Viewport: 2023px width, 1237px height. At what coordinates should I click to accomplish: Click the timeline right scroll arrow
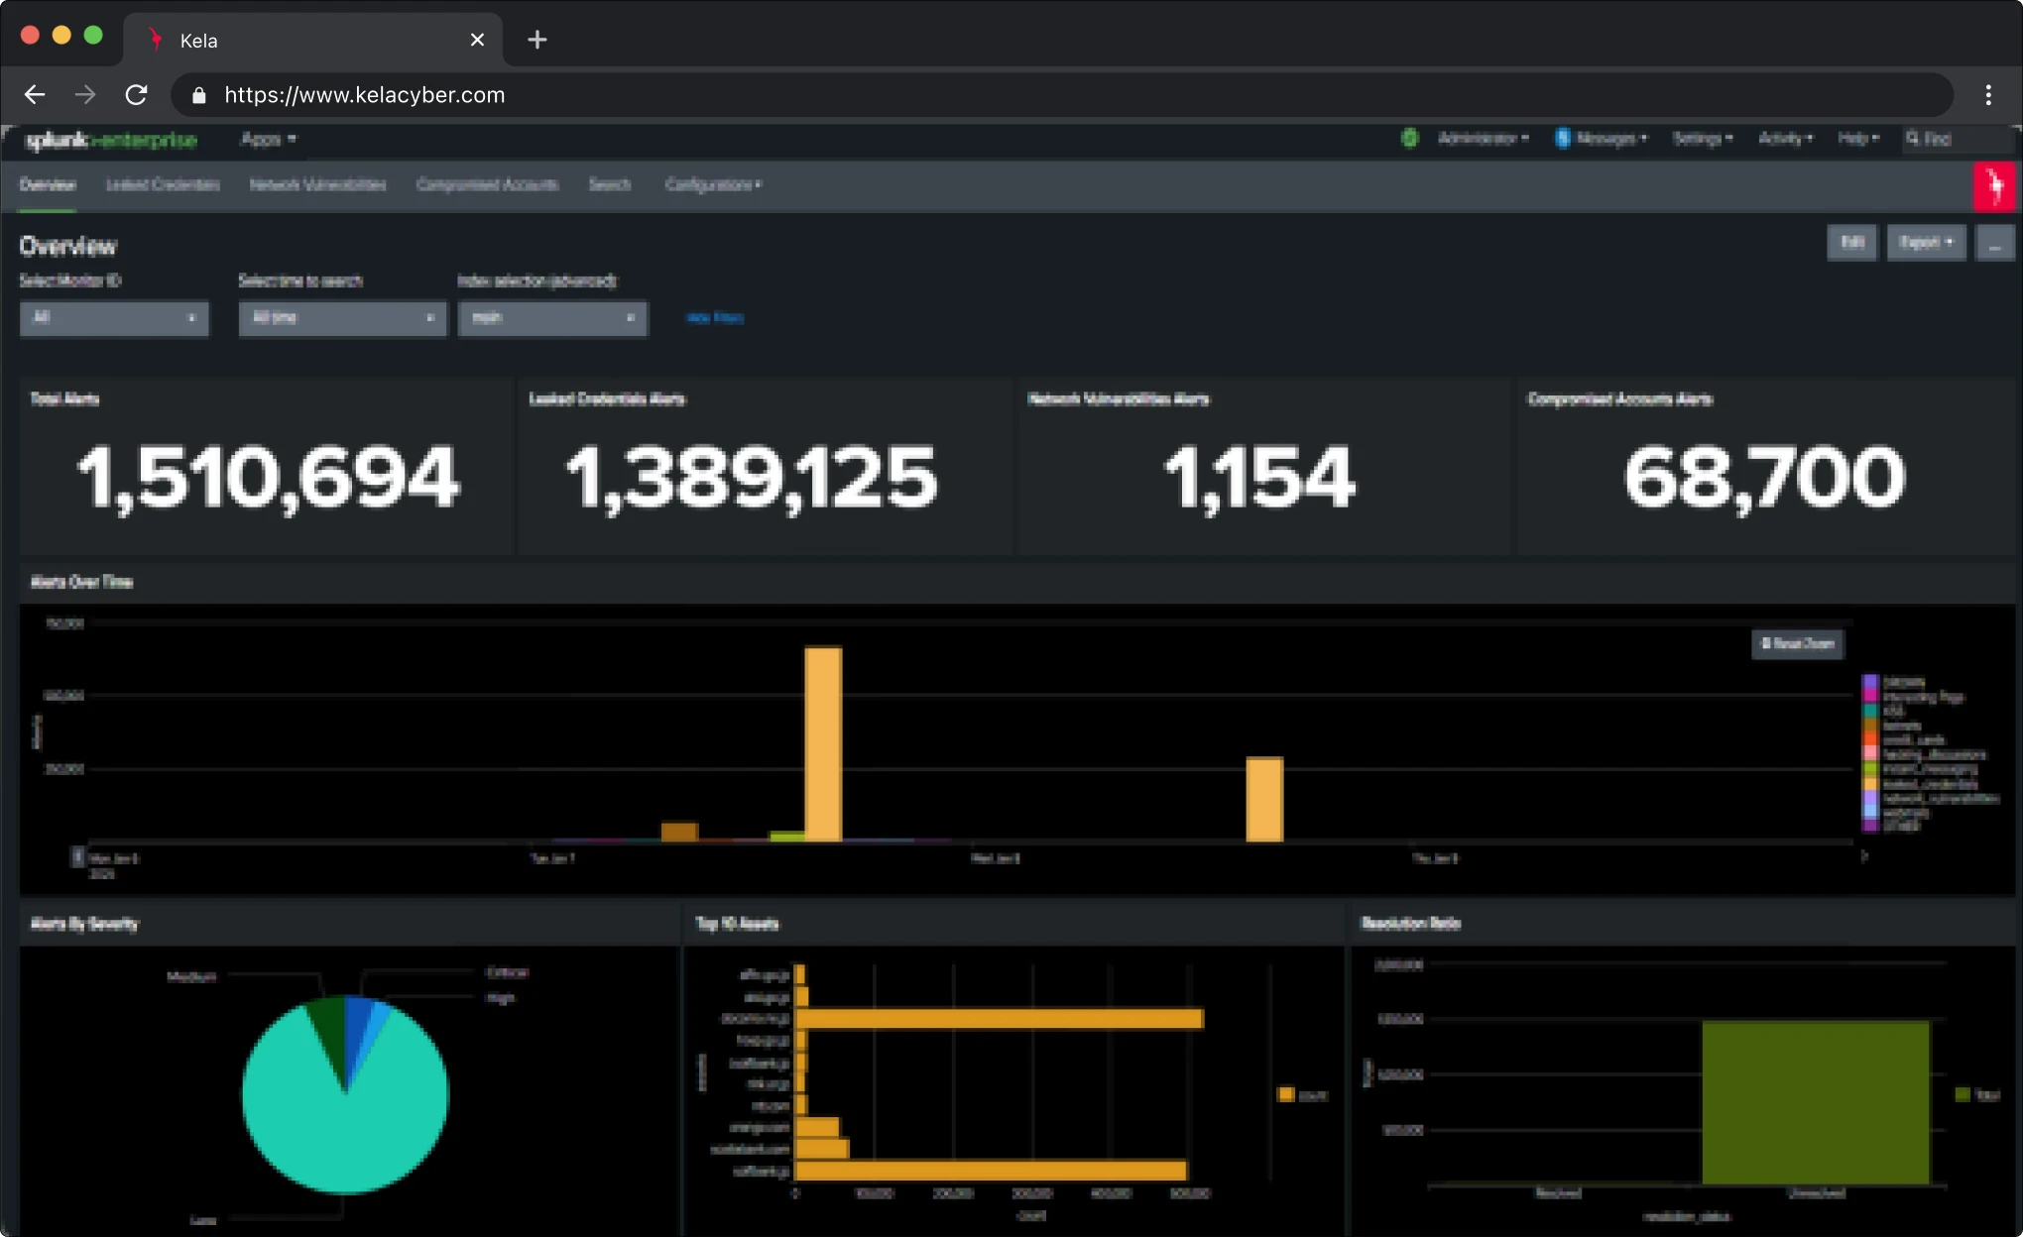(x=1864, y=855)
